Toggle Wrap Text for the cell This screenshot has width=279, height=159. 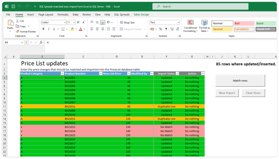coord(127,23)
